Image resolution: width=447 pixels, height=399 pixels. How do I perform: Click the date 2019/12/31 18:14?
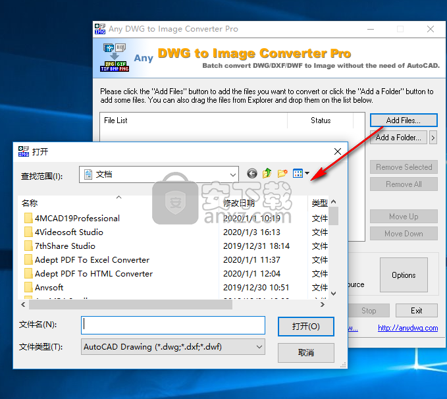coord(256,246)
